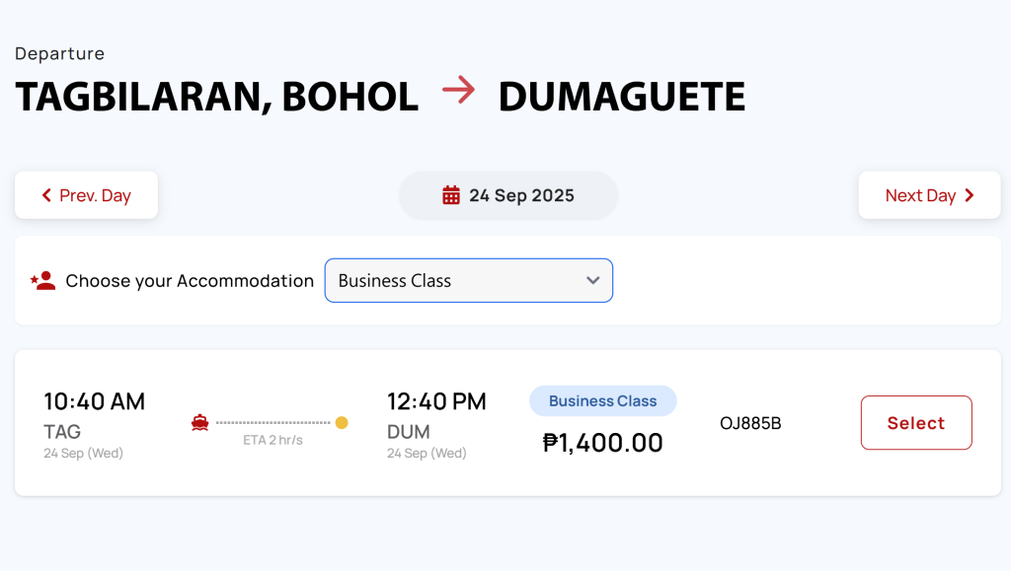Screen dimensions: 1011x571
Task: Open the Business Class accommodation dropdown
Action: point(469,281)
